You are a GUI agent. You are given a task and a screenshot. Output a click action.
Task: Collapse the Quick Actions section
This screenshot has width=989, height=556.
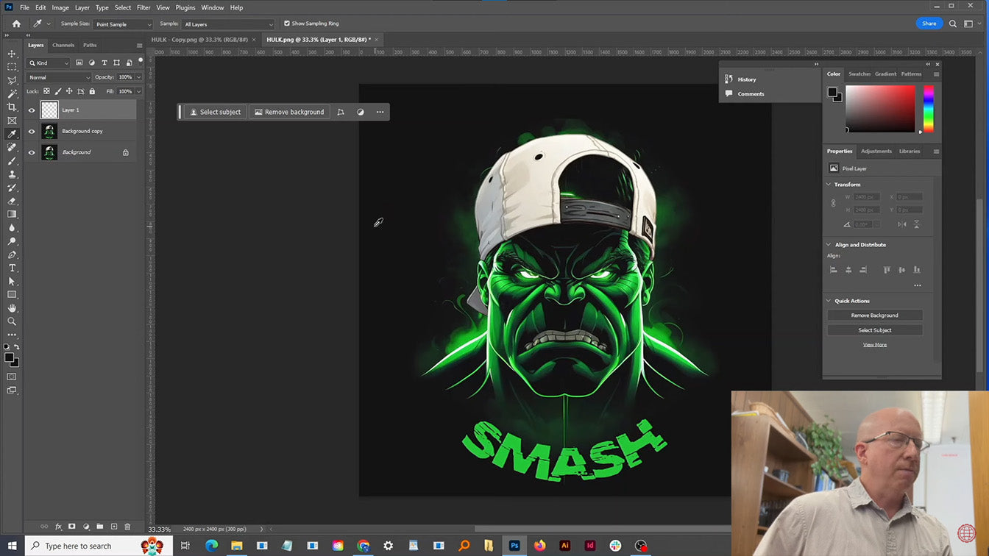[829, 301]
